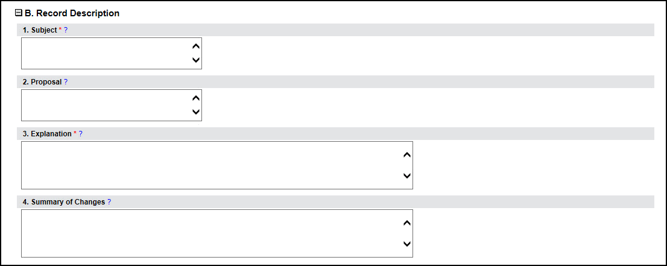Image resolution: width=667 pixels, height=266 pixels.
Task: Open the Explanation help question mark
Action: click(81, 134)
